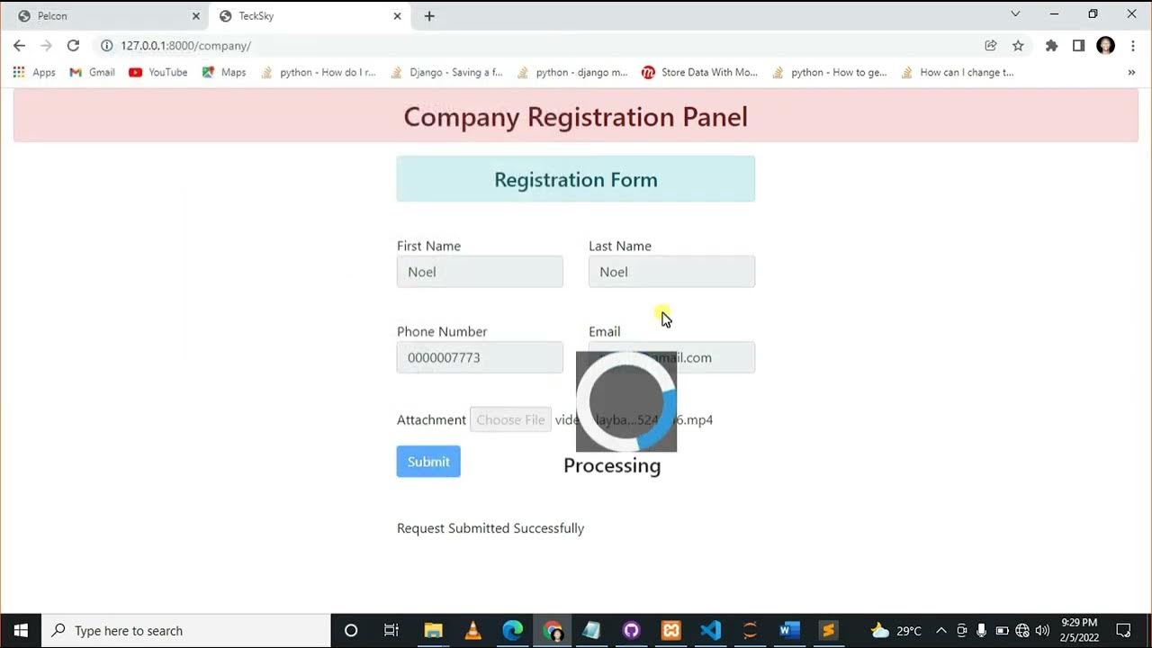1152x648 pixels.
Task: Open File Explorer from taskbar
Action: coord(433,630)
